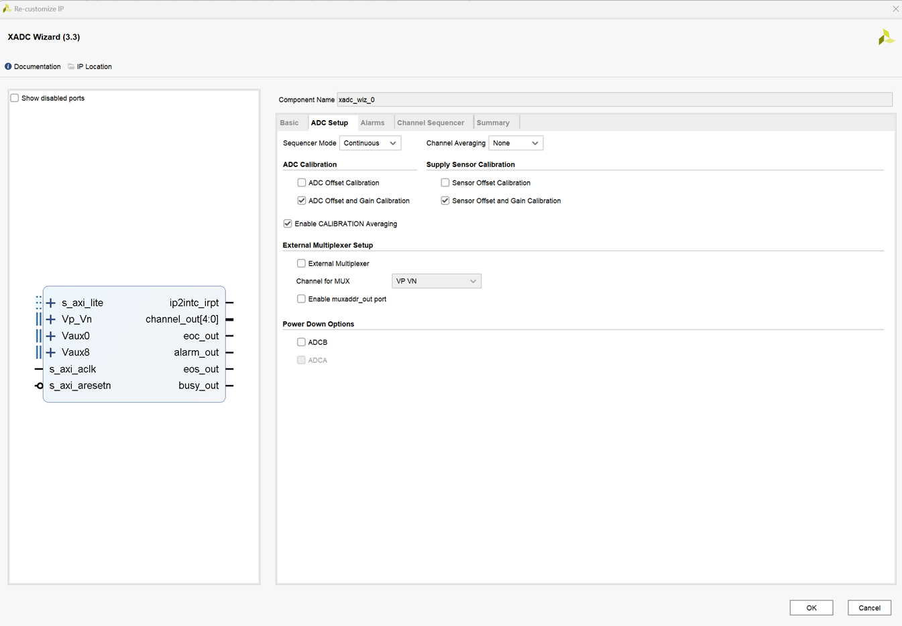Open the Channel Sequencer tab
902x626 pixels.
click(x=431, y=123)
